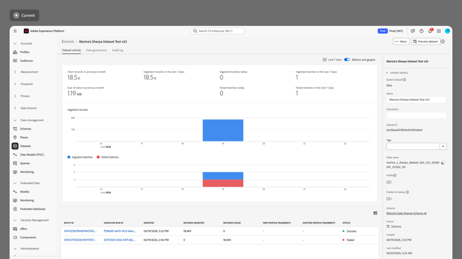Open Monitoring under Data management

(15, 172)
